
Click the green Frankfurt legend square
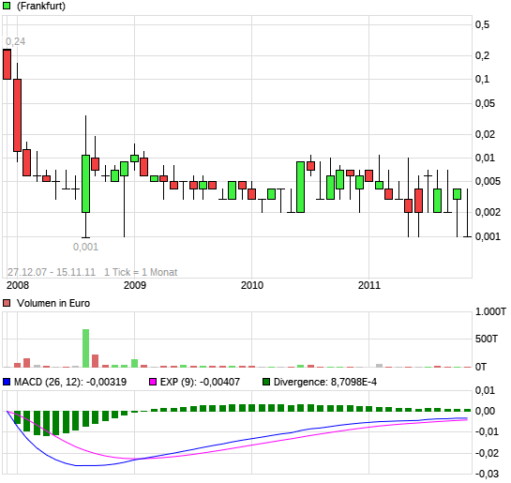click(x=7, y=6)
